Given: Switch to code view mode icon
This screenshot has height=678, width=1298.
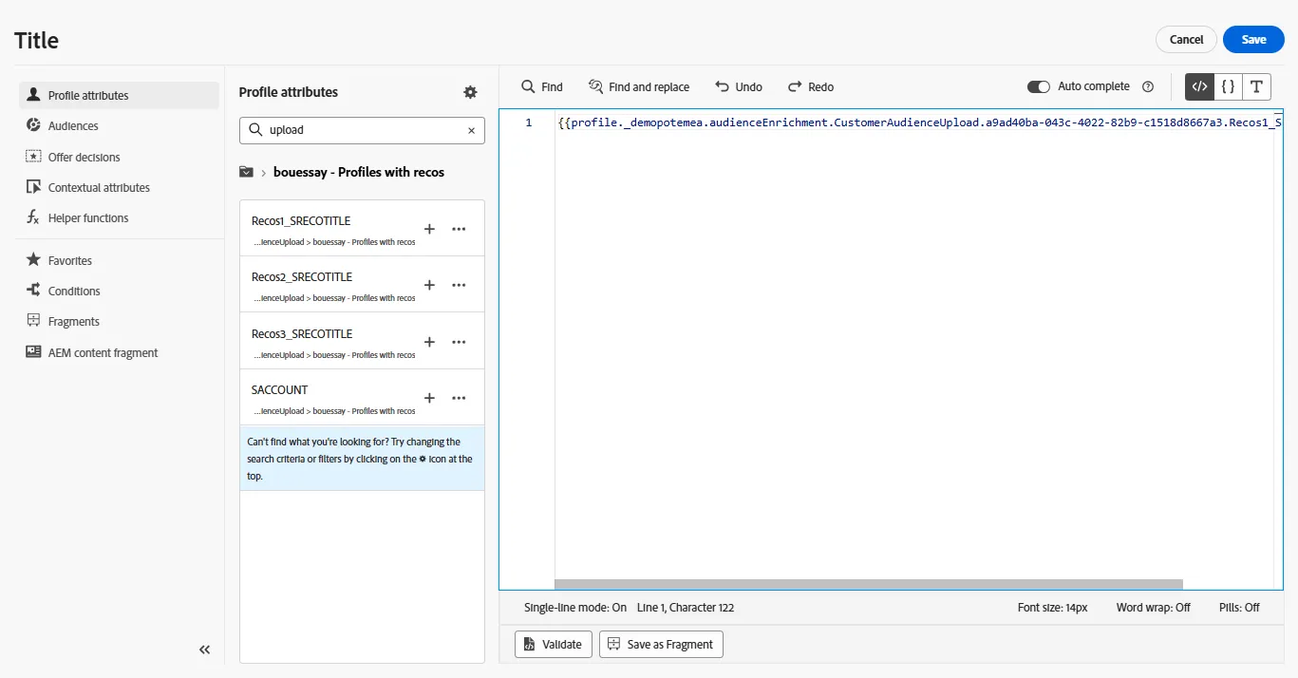Looking at the screenshot, I should pyautogui.click(x=1199, y=86).
